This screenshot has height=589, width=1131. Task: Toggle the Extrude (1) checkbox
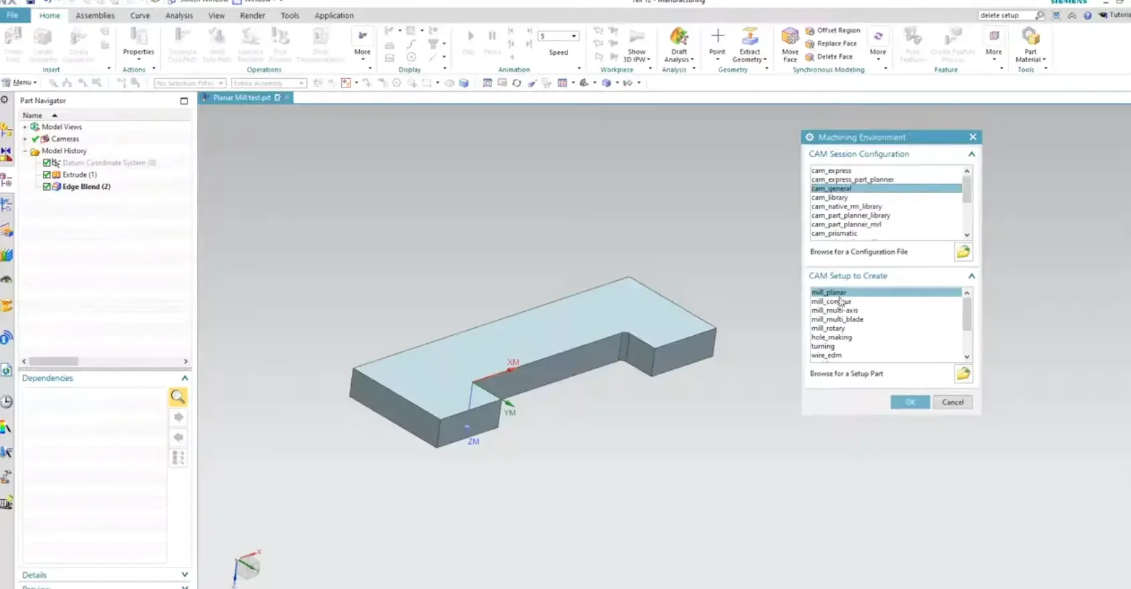(x=47, y=175)
